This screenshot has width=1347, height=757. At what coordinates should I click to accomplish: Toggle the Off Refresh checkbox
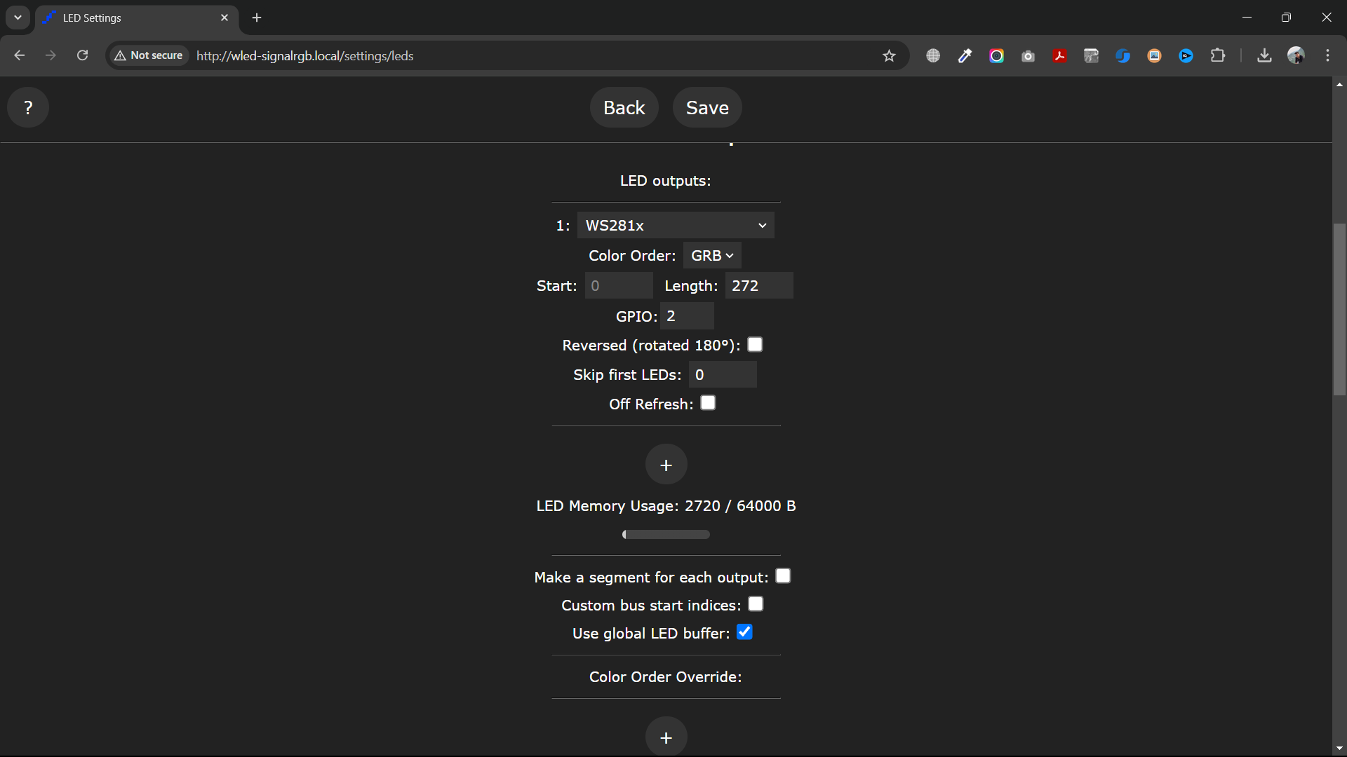click(708, 403)
